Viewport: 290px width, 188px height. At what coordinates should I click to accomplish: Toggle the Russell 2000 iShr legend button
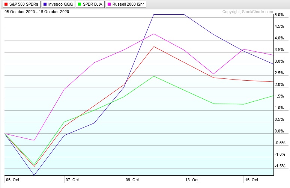click(126, 4)
